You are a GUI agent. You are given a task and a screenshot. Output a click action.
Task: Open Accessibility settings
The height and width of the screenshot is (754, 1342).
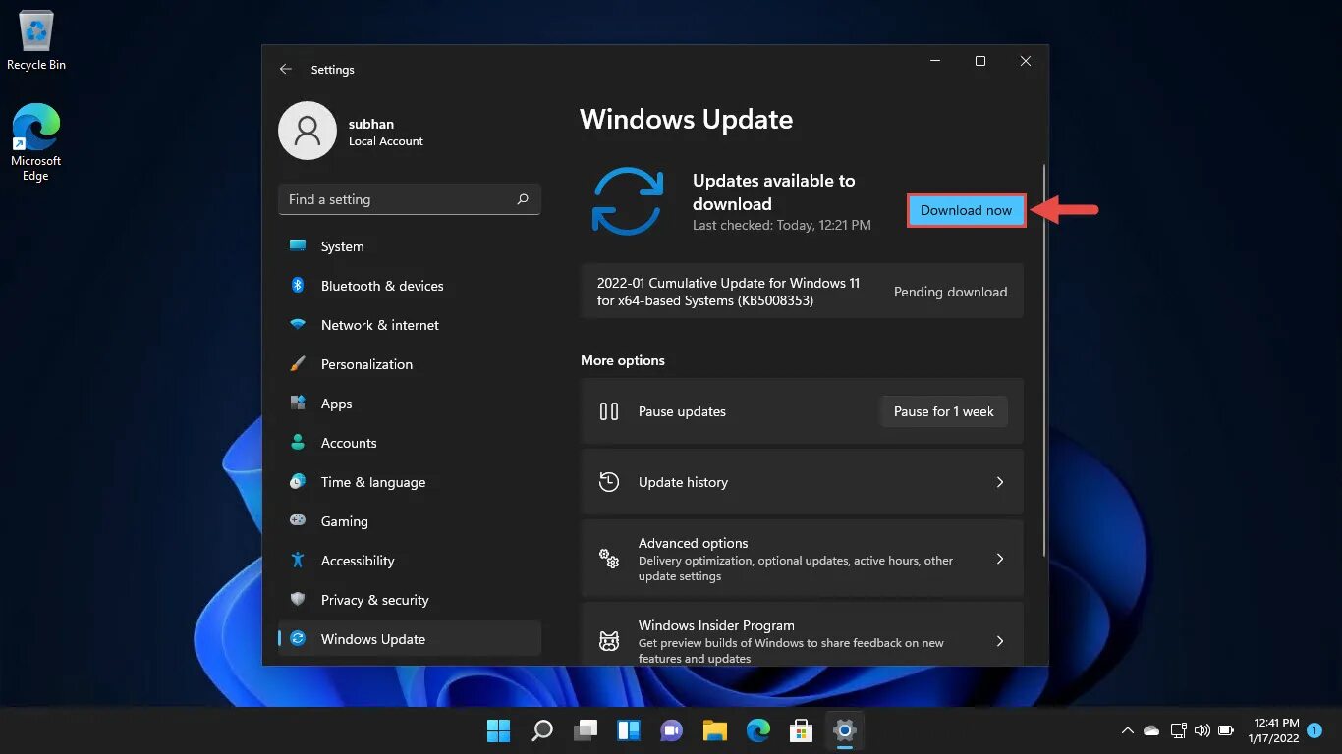click(410, 561)
